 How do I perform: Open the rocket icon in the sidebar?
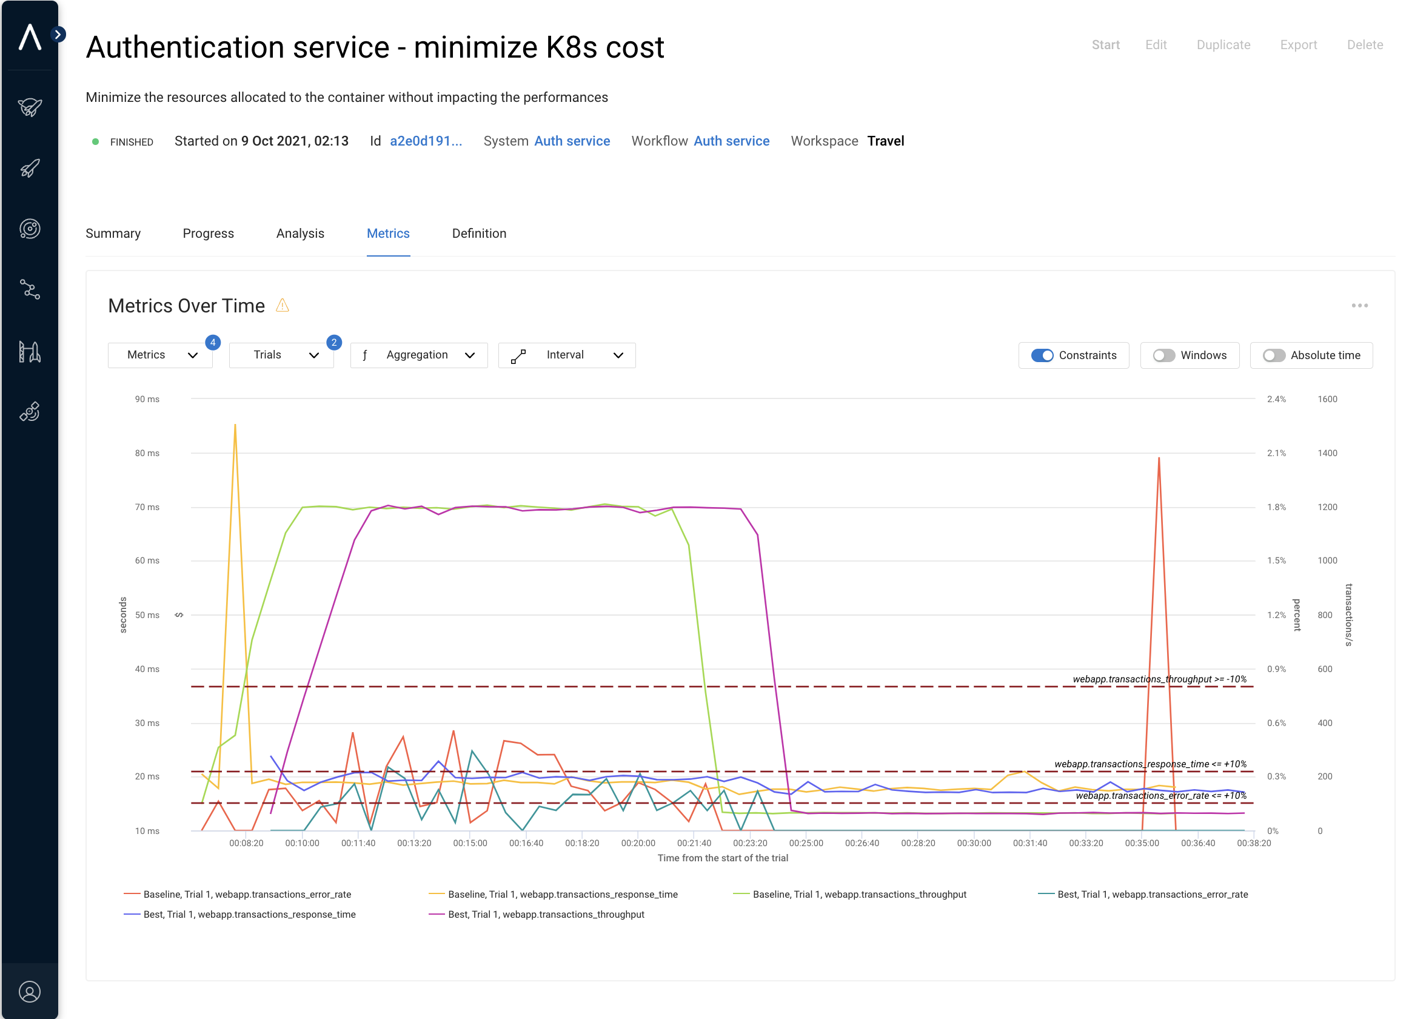(x=29, y=169)
